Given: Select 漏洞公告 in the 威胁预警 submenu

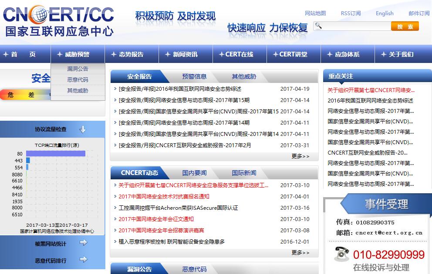Looking at the screenshot, I should (x=78, y=69).
